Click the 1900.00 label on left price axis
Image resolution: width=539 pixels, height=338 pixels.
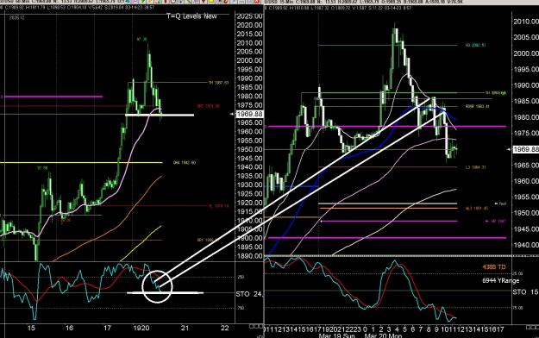click(249, 238)
